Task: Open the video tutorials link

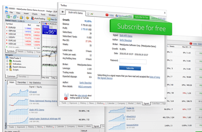Action: pos(82,95)
